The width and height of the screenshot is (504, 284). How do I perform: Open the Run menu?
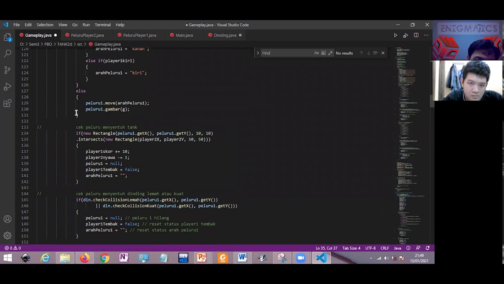86,24
